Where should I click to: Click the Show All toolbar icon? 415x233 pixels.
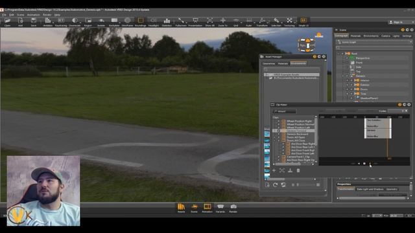point(209,21)
